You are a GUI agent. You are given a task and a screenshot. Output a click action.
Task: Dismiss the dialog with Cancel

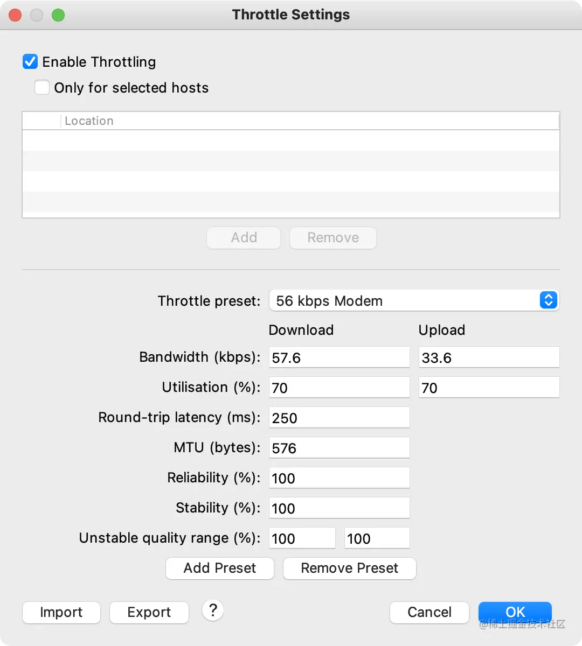click(x=429, y=612)
